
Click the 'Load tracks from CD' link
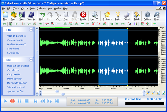[x=17, y=44]
